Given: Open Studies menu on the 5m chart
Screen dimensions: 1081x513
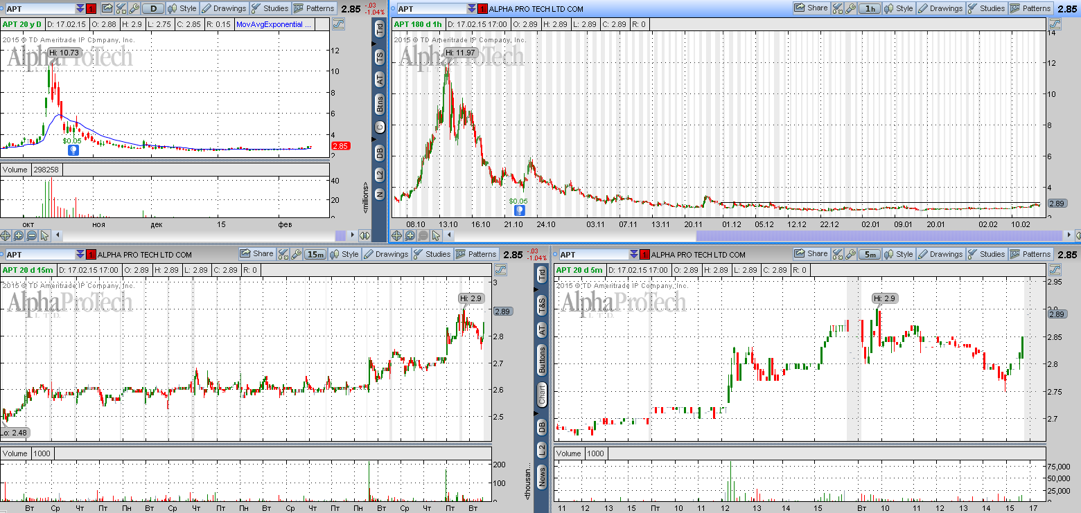Looking at the screenshot, I should (985, 254).
